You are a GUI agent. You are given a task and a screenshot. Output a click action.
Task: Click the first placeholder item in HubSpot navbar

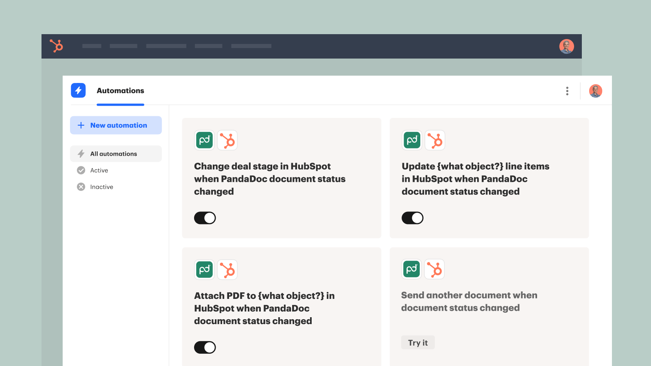[x=92, y=46]
